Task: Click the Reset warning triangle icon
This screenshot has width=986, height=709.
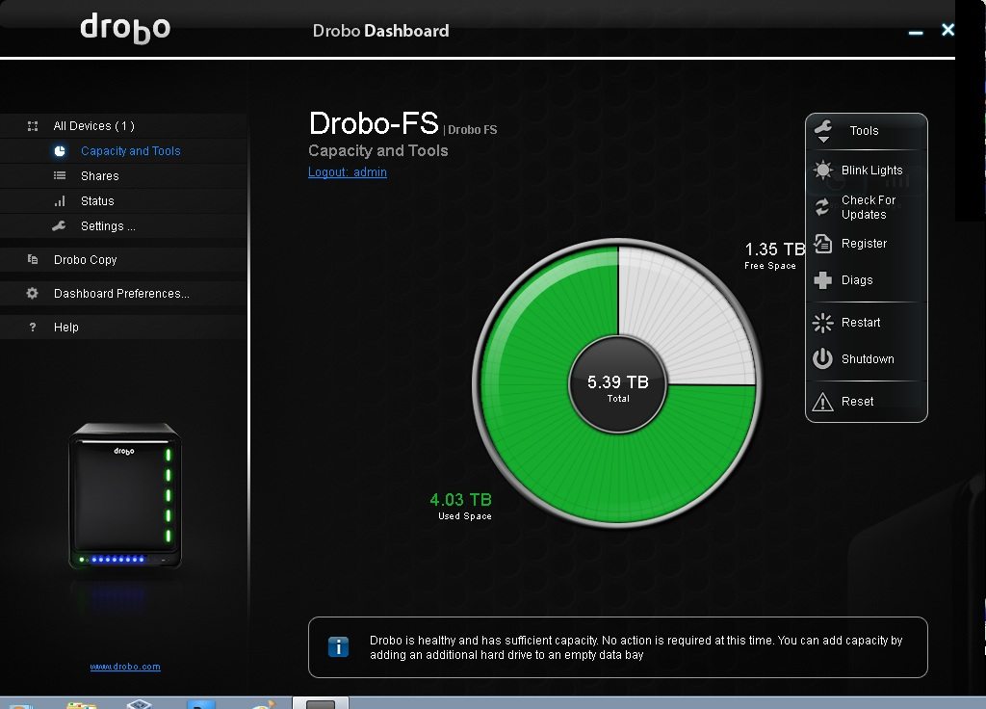Action: [x=822, y=402]
